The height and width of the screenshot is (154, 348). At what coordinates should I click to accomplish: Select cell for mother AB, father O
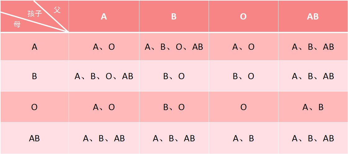point(243,138)
